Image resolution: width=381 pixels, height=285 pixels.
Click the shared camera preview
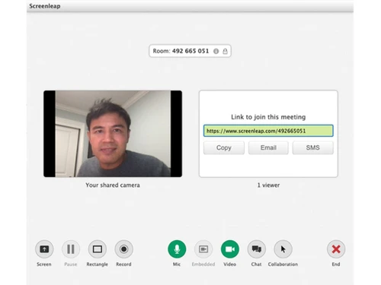113,134
